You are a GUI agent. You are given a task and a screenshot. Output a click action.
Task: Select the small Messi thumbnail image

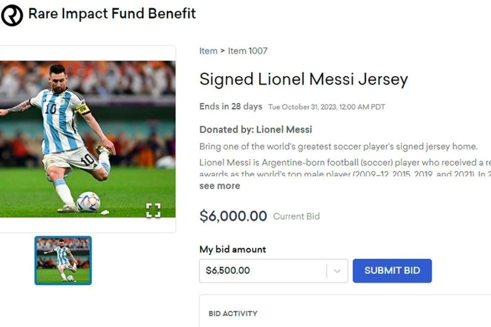point(63,260)
